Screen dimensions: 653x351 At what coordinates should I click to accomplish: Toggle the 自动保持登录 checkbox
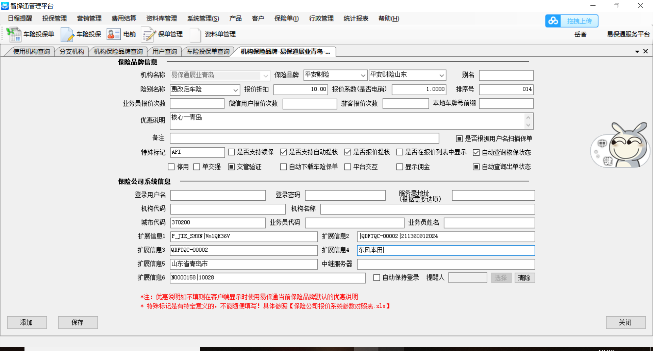point(377,278)
